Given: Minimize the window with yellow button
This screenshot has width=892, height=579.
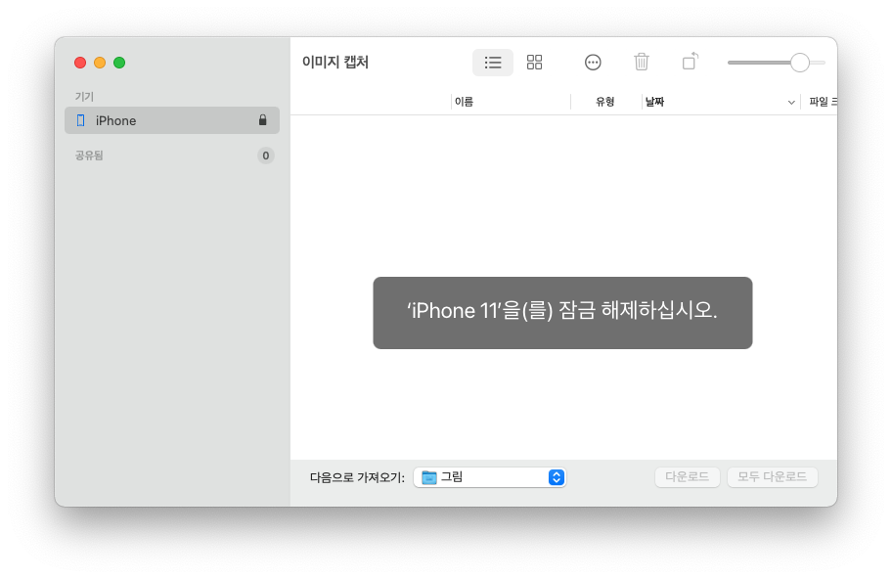Looking at the screenshot, I should click(x=100, y=63).
